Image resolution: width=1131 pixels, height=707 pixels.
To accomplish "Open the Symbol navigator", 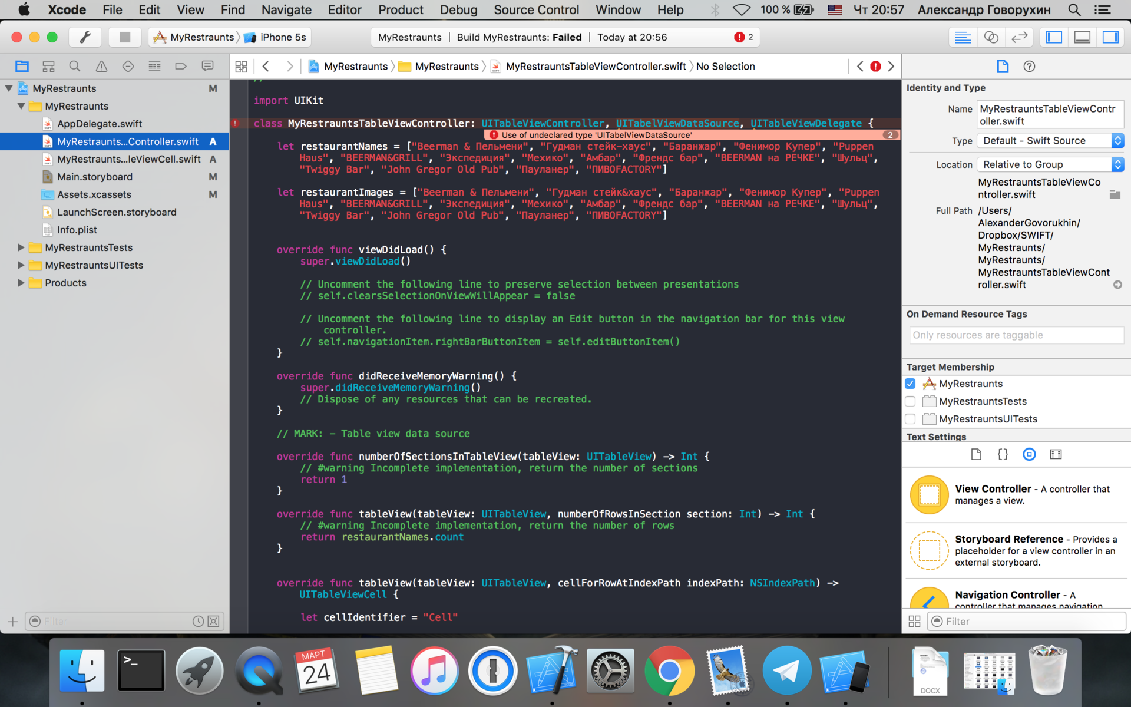I will coord(48,66).
